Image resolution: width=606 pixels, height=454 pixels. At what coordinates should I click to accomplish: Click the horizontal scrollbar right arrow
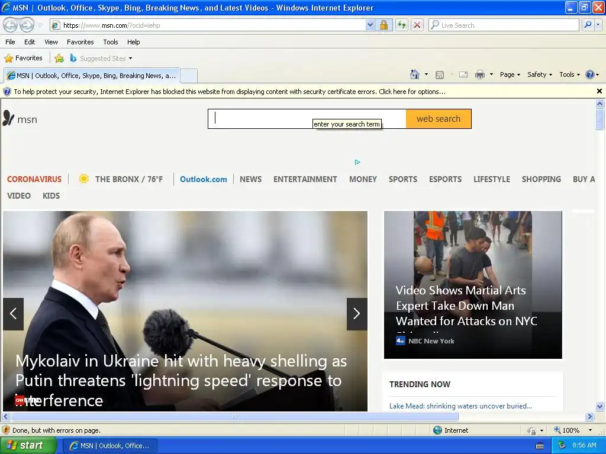coord(589,417)
